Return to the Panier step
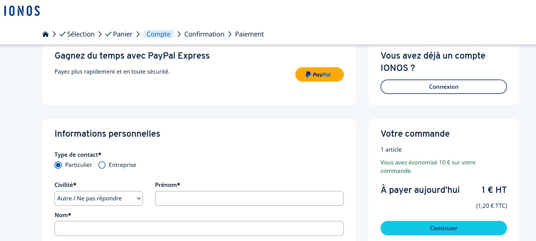 (123, 34)
